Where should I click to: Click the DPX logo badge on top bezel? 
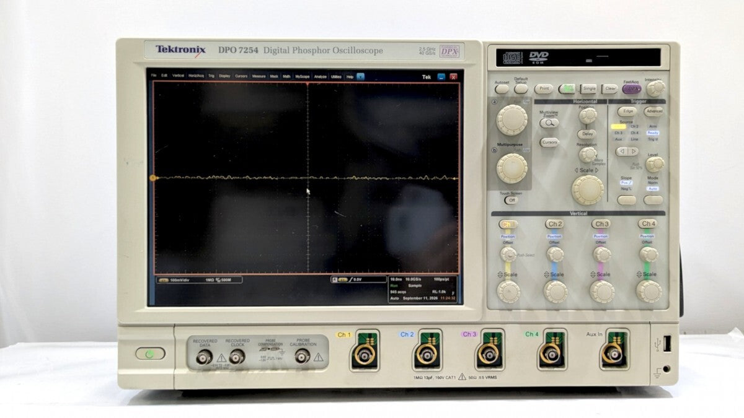(451, 51)
